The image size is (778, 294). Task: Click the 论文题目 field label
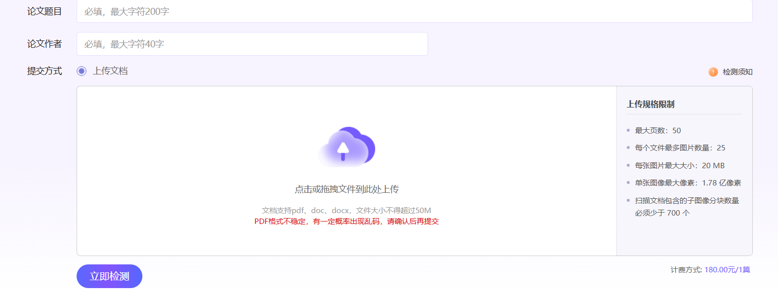coord(44,11)
